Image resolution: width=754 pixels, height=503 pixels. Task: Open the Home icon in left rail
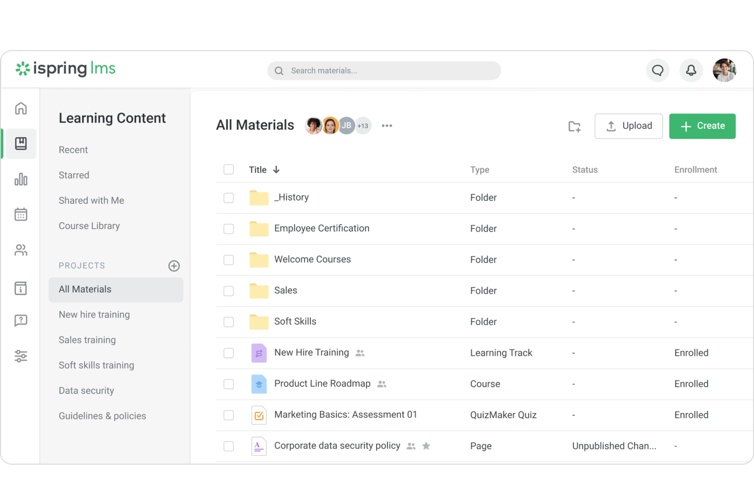pos(21,109)
